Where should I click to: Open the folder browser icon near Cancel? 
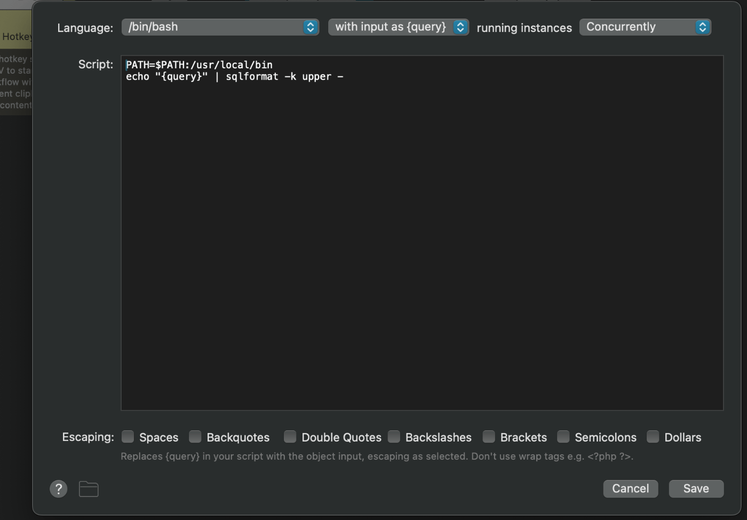[x=89, y=489]
